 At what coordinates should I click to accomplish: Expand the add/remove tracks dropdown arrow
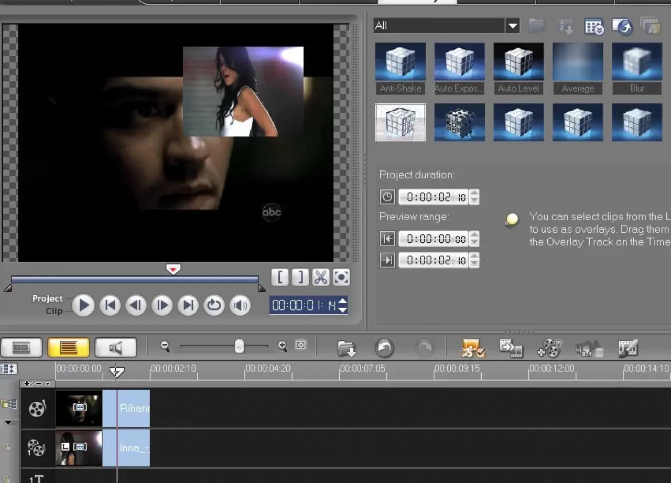tap(48, 384)
